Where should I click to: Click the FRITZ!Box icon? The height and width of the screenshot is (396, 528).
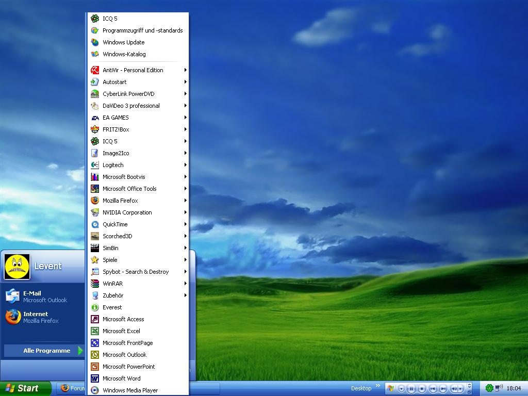[x=95, y=129]
